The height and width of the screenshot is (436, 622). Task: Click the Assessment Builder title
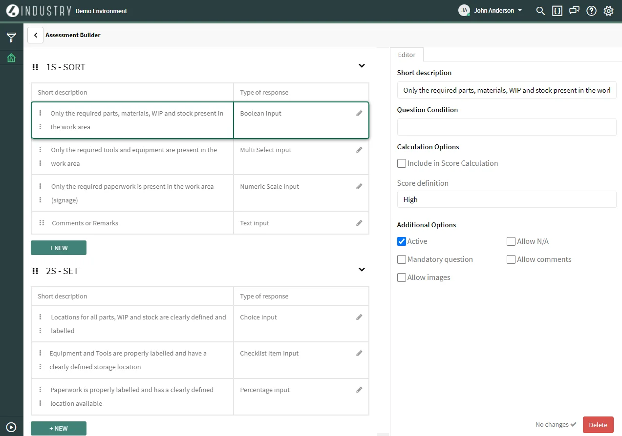(73, 35)
